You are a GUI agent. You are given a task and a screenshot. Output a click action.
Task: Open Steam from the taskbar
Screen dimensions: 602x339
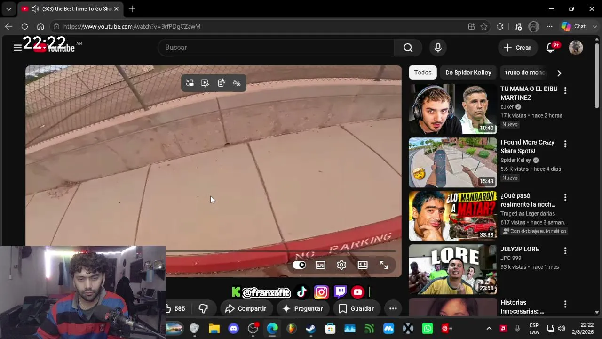(x=311, y=329)
